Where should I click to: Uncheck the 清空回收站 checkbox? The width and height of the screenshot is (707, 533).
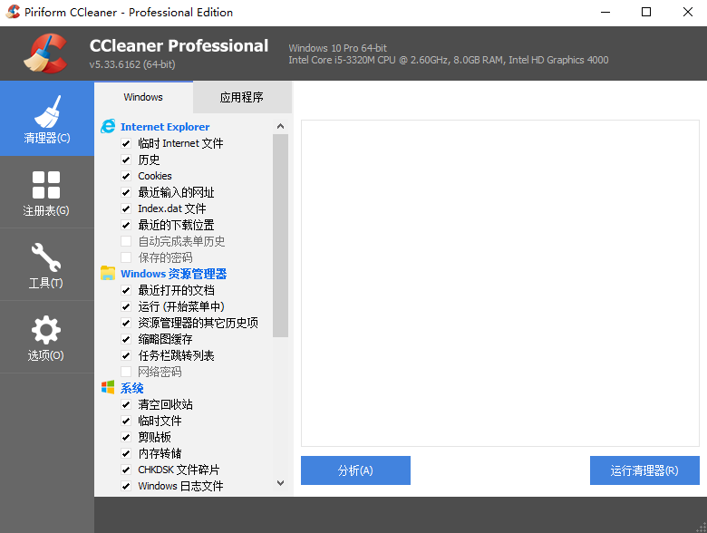click(126, 404)
